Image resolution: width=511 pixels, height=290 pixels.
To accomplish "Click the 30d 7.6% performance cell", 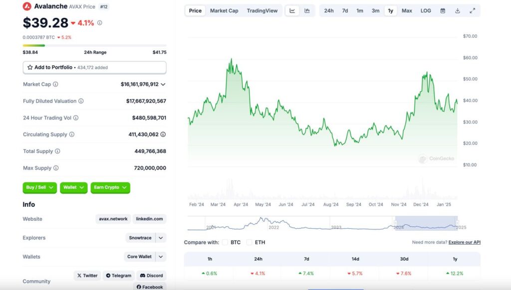I will tap(404, 274).
